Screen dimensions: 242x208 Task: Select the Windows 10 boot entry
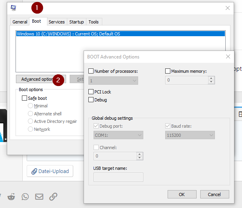pyautogui.click(x=121, y=34)
